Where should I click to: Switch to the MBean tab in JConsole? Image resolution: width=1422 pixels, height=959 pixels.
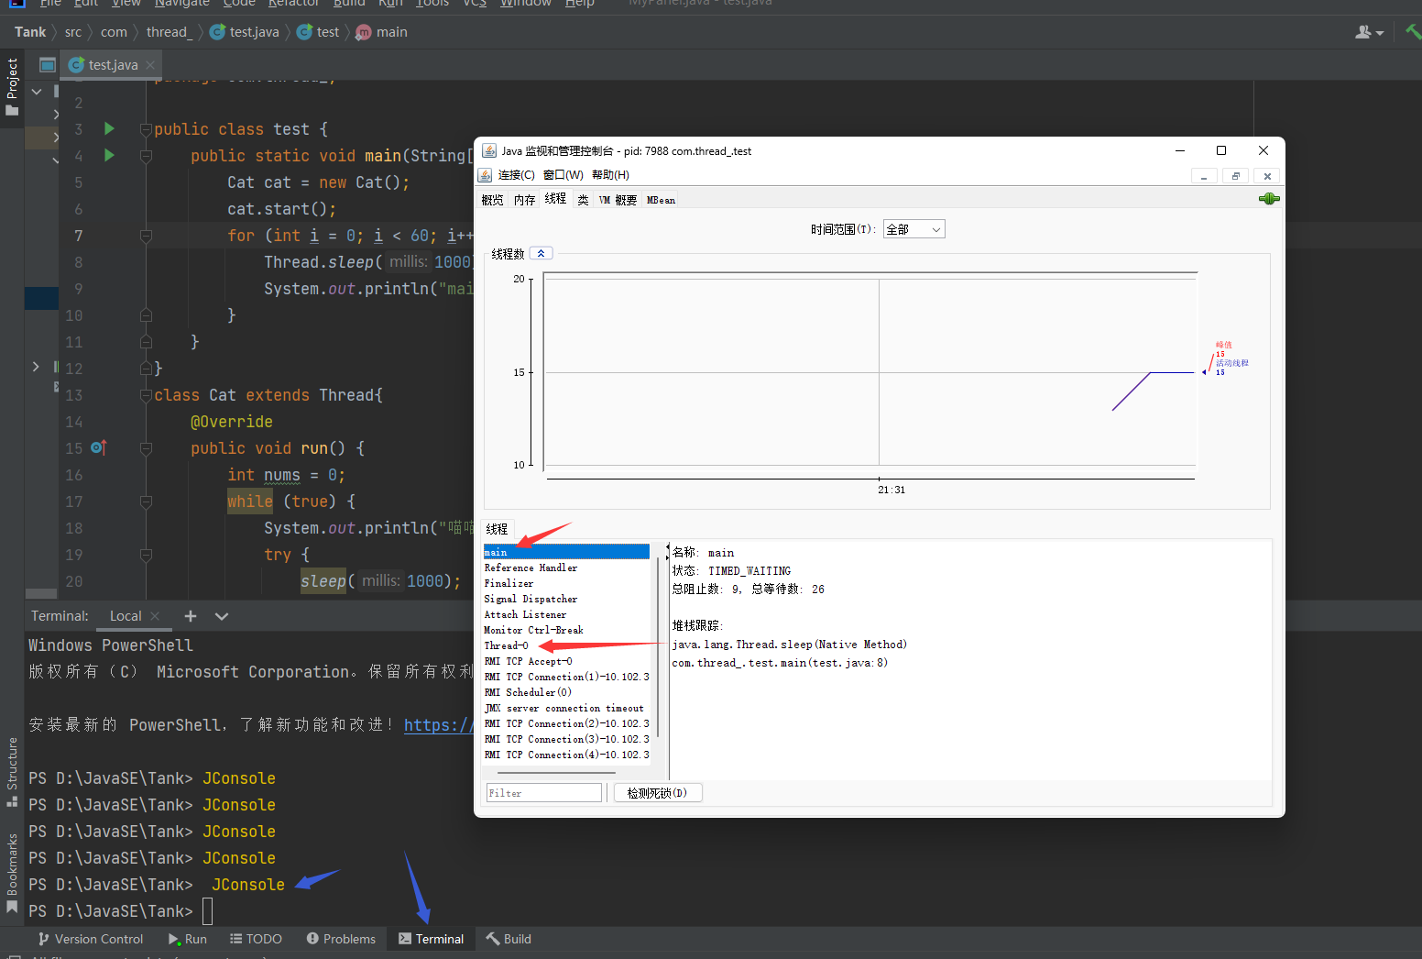661,200
